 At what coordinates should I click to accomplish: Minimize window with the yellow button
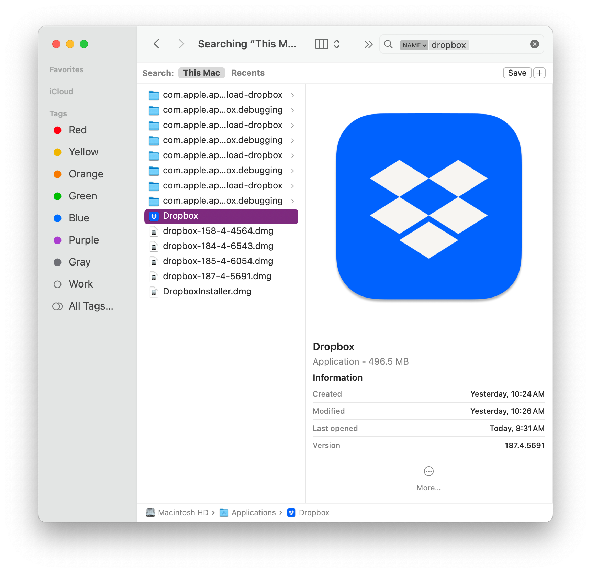point(70,44)
